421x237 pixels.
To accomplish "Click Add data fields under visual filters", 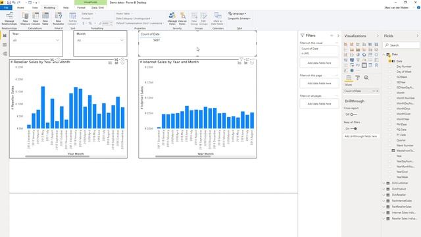I will (319, 63).
